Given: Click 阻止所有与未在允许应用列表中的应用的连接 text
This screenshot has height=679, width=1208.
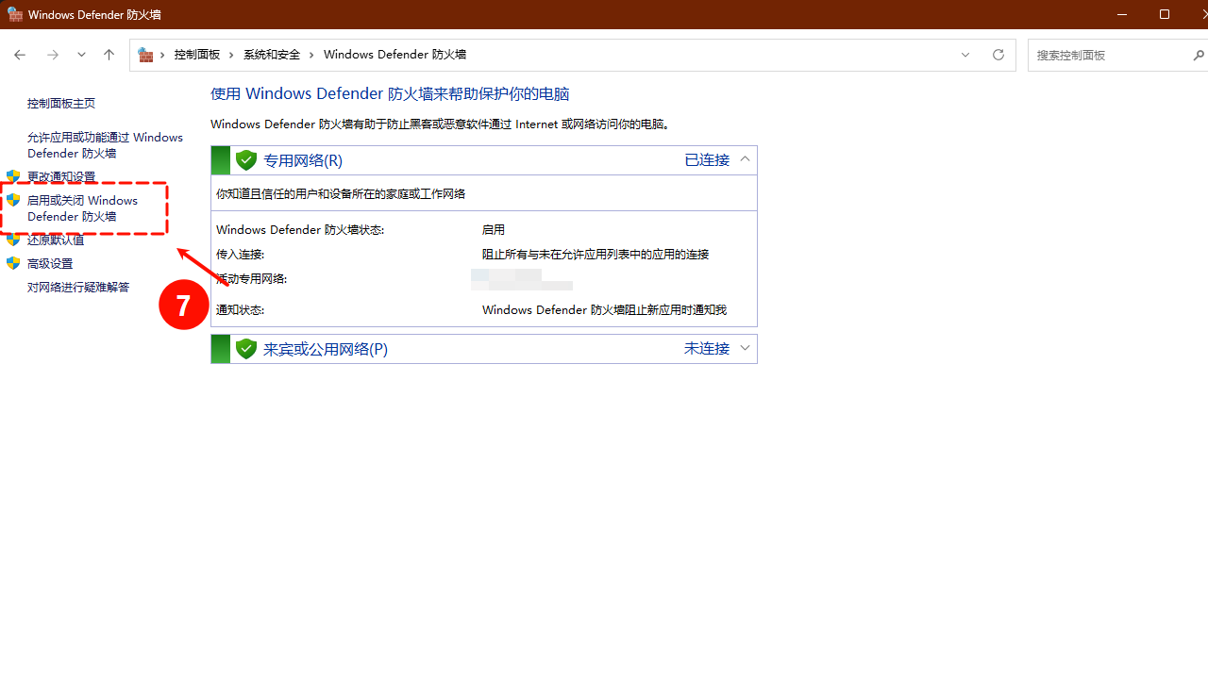Looking at the screenshot, I should (x=596, y=255).
